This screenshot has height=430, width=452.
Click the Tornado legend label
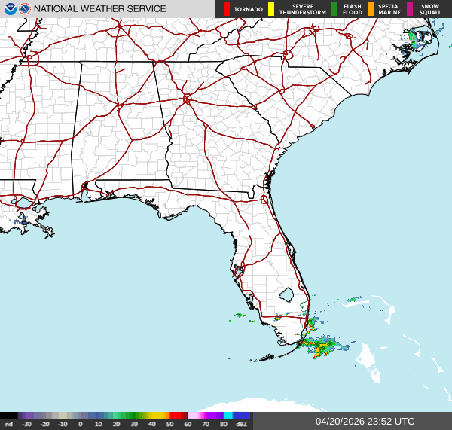click(x=248, y=9)
